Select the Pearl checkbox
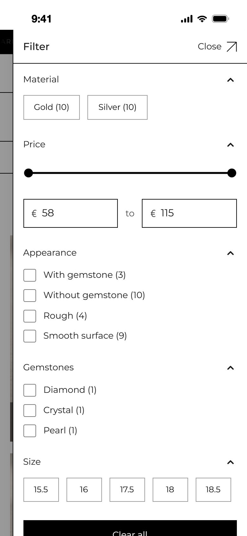Image resolution: width=247 pixels, height=536 pixels. click(x=30, y=431)
